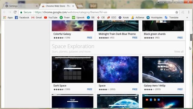This screenshot has width=193, height=109.
Task: Open the Translate bookmark
Action: 172,18
